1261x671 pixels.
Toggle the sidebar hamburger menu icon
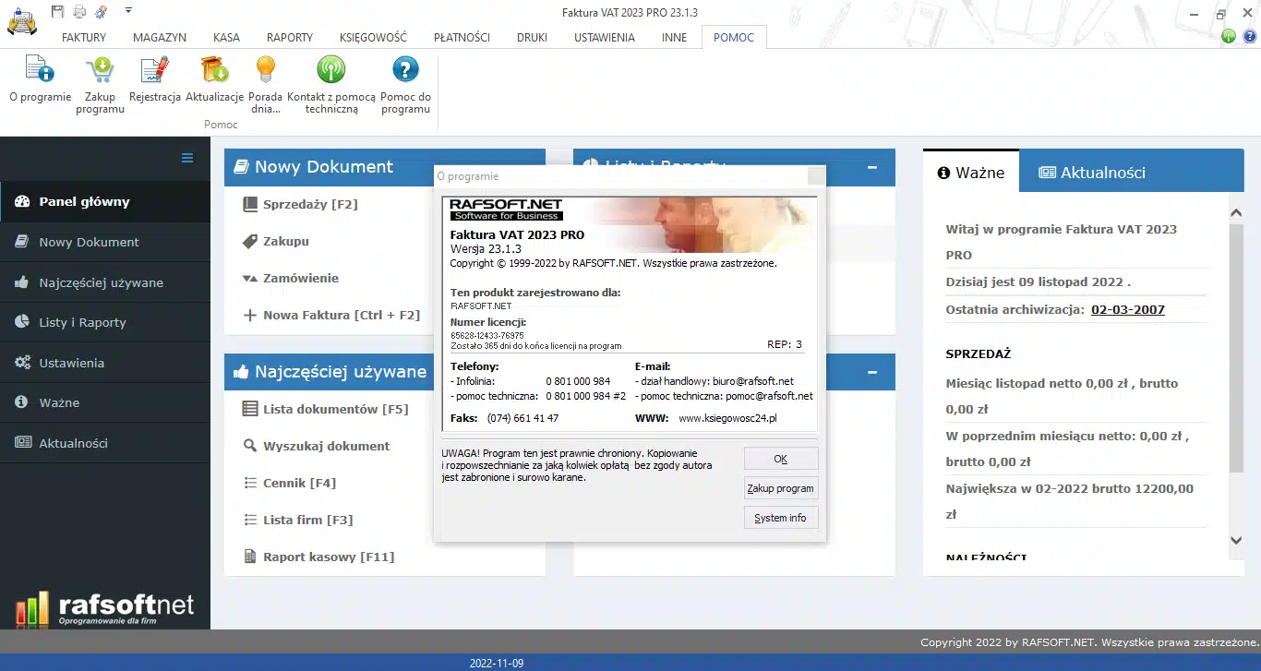pos(187,158)
